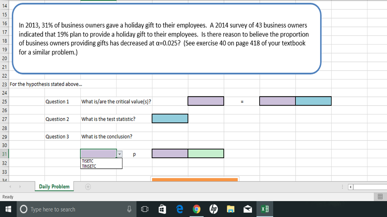Image resolution: width=387 pixels, height=217 pixels.
Task: Click the blue test statistic cell
Action: click(x=170, y=119)
